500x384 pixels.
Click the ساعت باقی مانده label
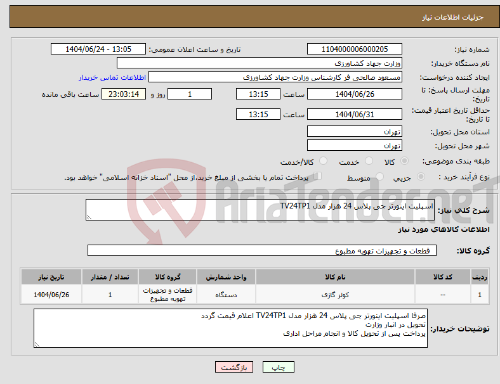(70, 94)
